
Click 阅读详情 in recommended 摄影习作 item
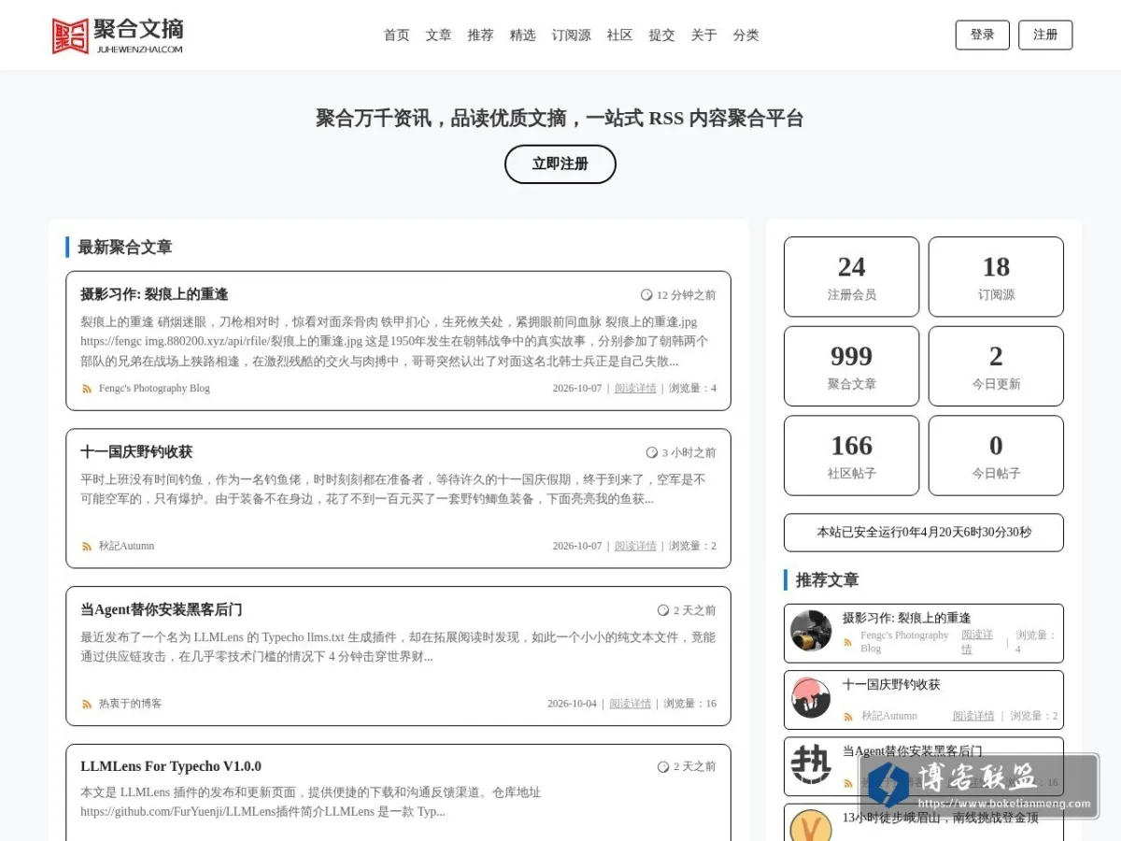click(977, 642)
